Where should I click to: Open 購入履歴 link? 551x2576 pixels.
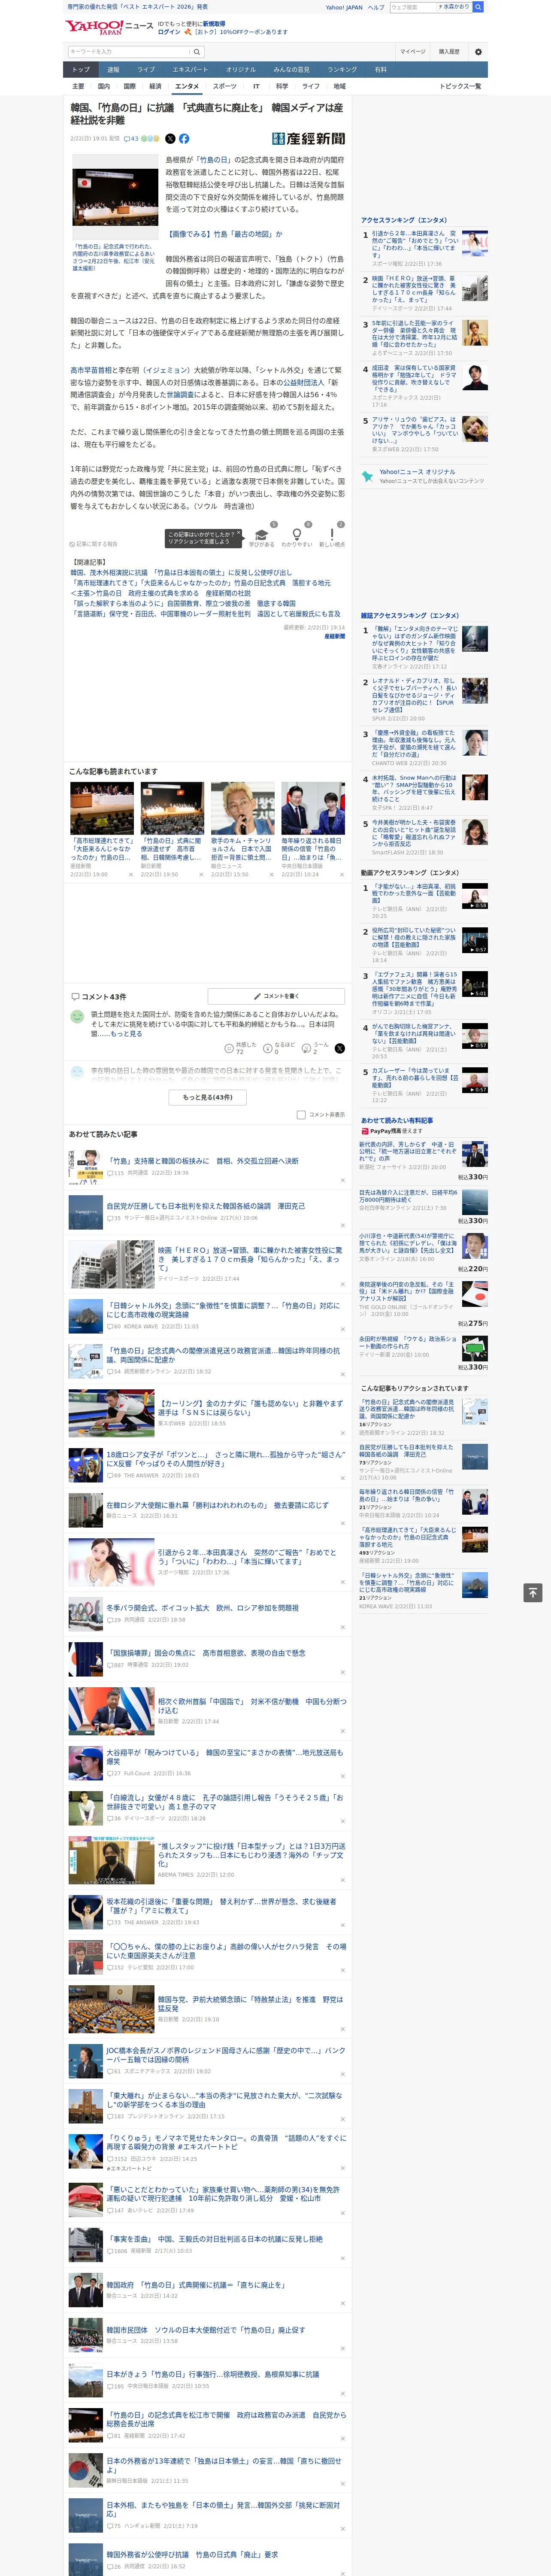click(x=449, y=52)
